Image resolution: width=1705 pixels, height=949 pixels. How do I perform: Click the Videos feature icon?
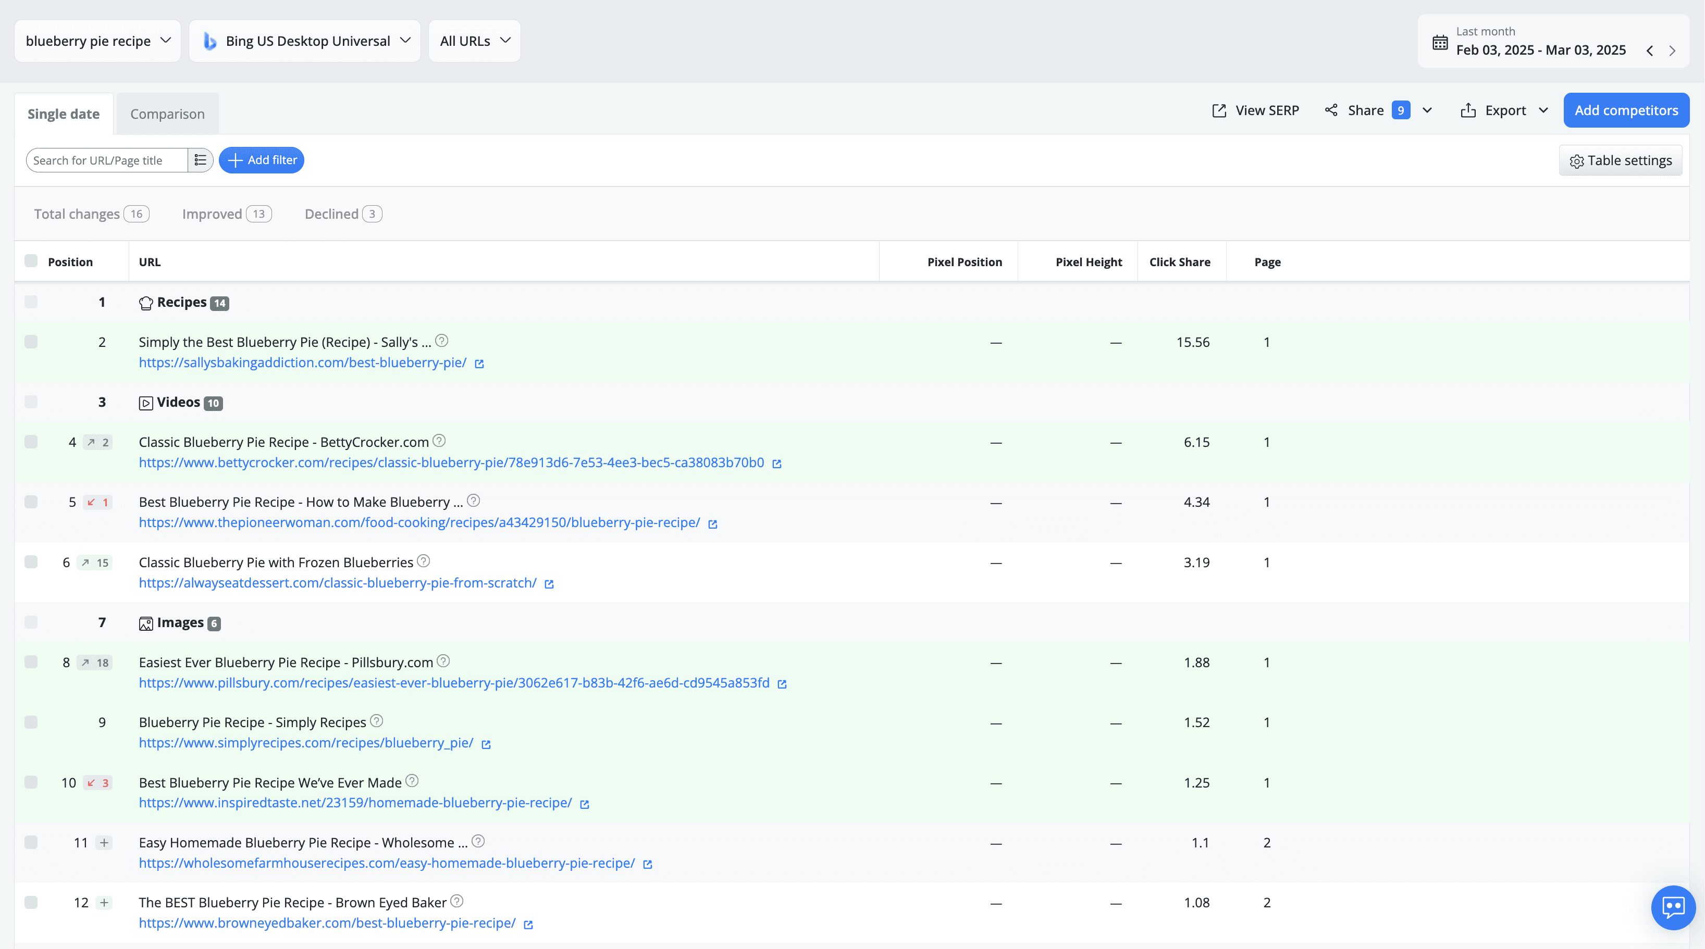145,403
